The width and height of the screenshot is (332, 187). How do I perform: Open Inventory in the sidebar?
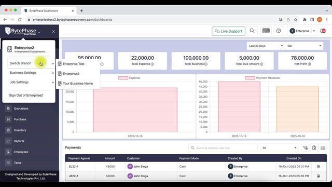pos(20,130)
